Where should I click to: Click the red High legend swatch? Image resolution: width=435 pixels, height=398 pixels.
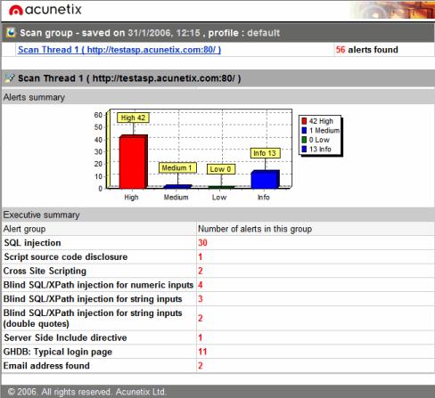point(304,121)
